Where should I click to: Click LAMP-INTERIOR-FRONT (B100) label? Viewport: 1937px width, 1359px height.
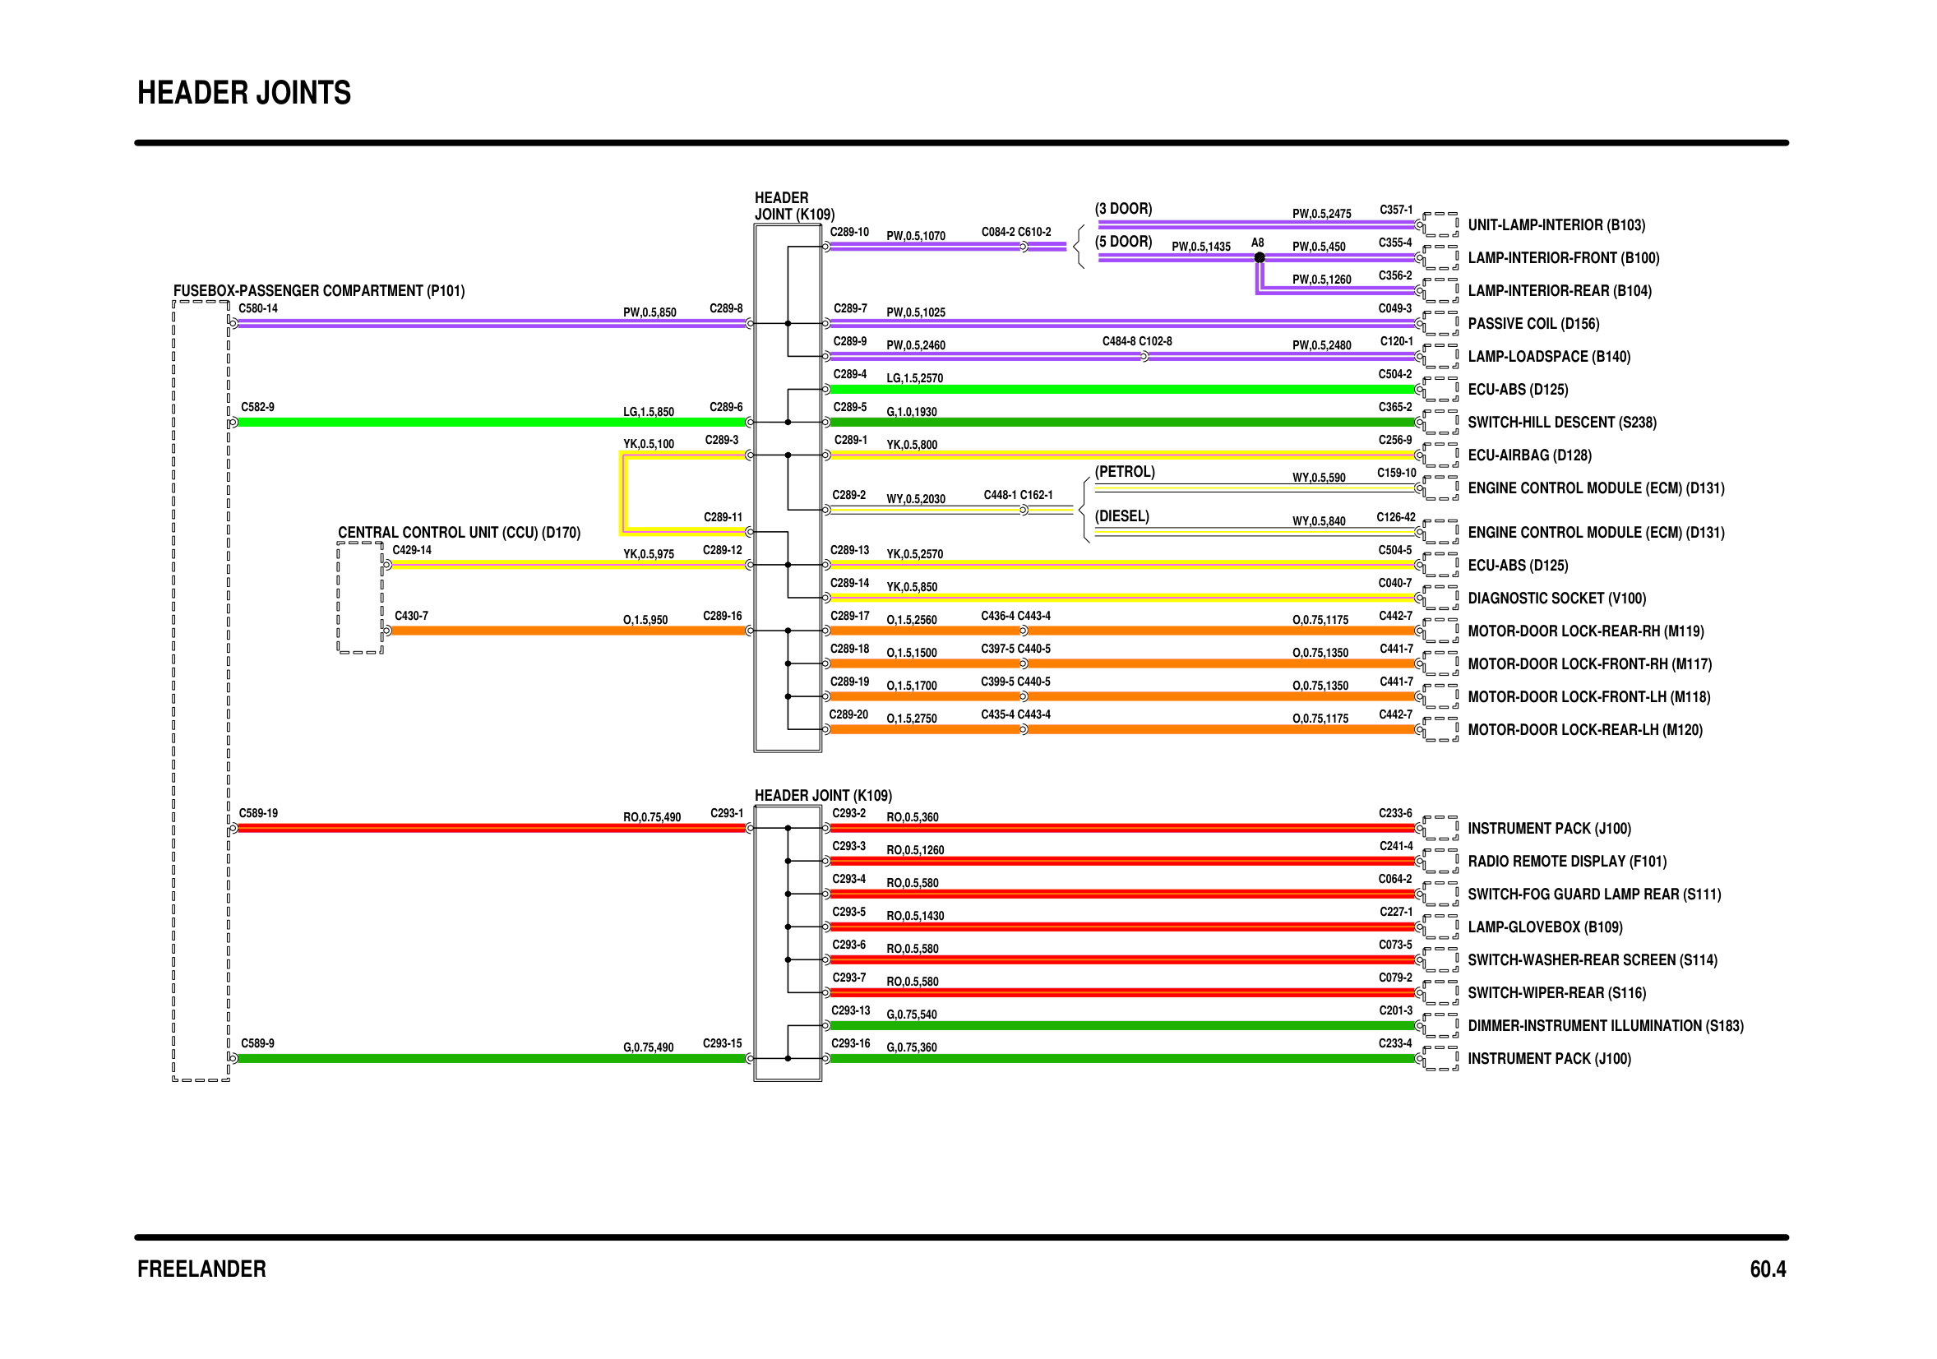click(x=1563, y=258)
